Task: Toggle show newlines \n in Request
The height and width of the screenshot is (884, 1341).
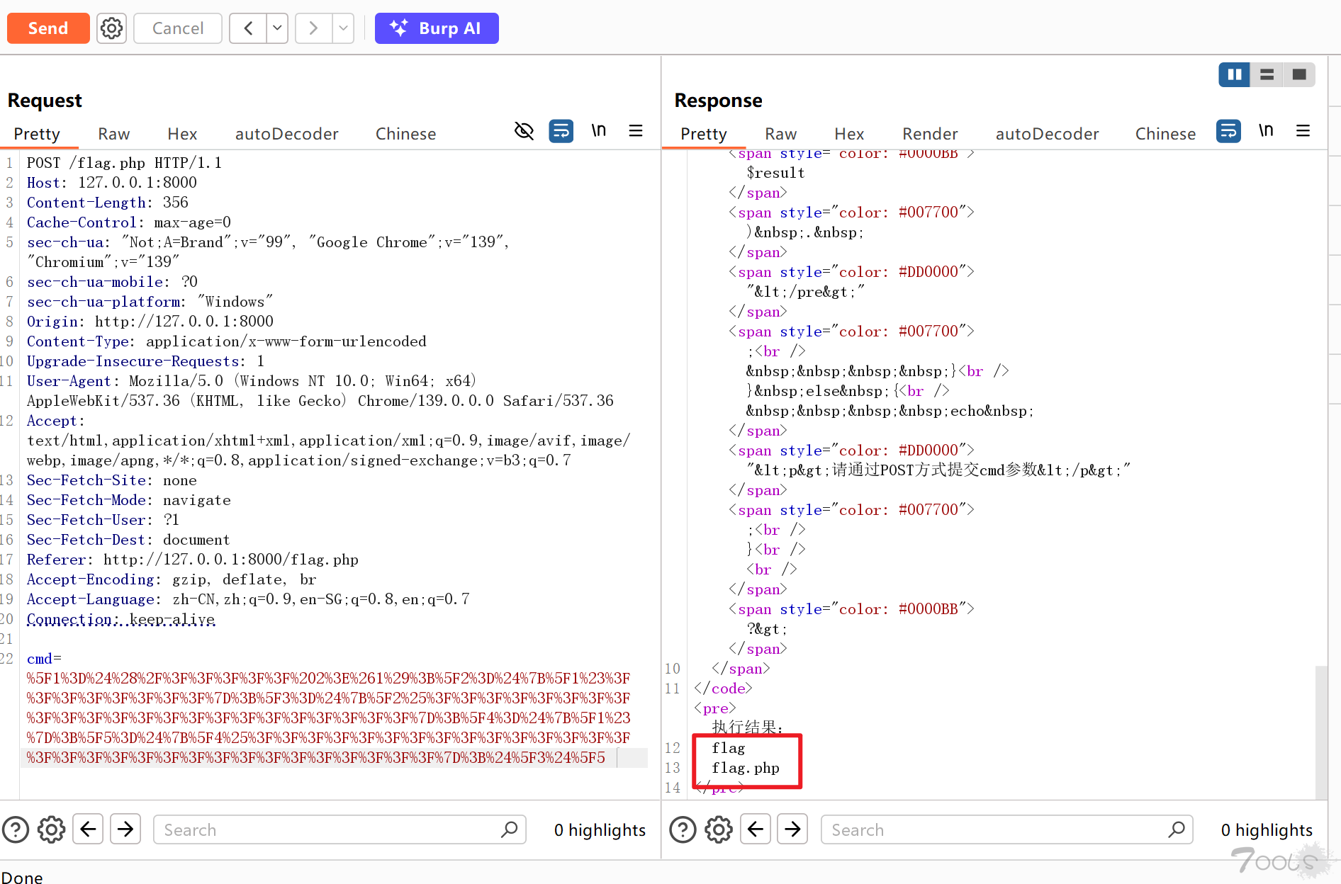Action: (599, 131)
